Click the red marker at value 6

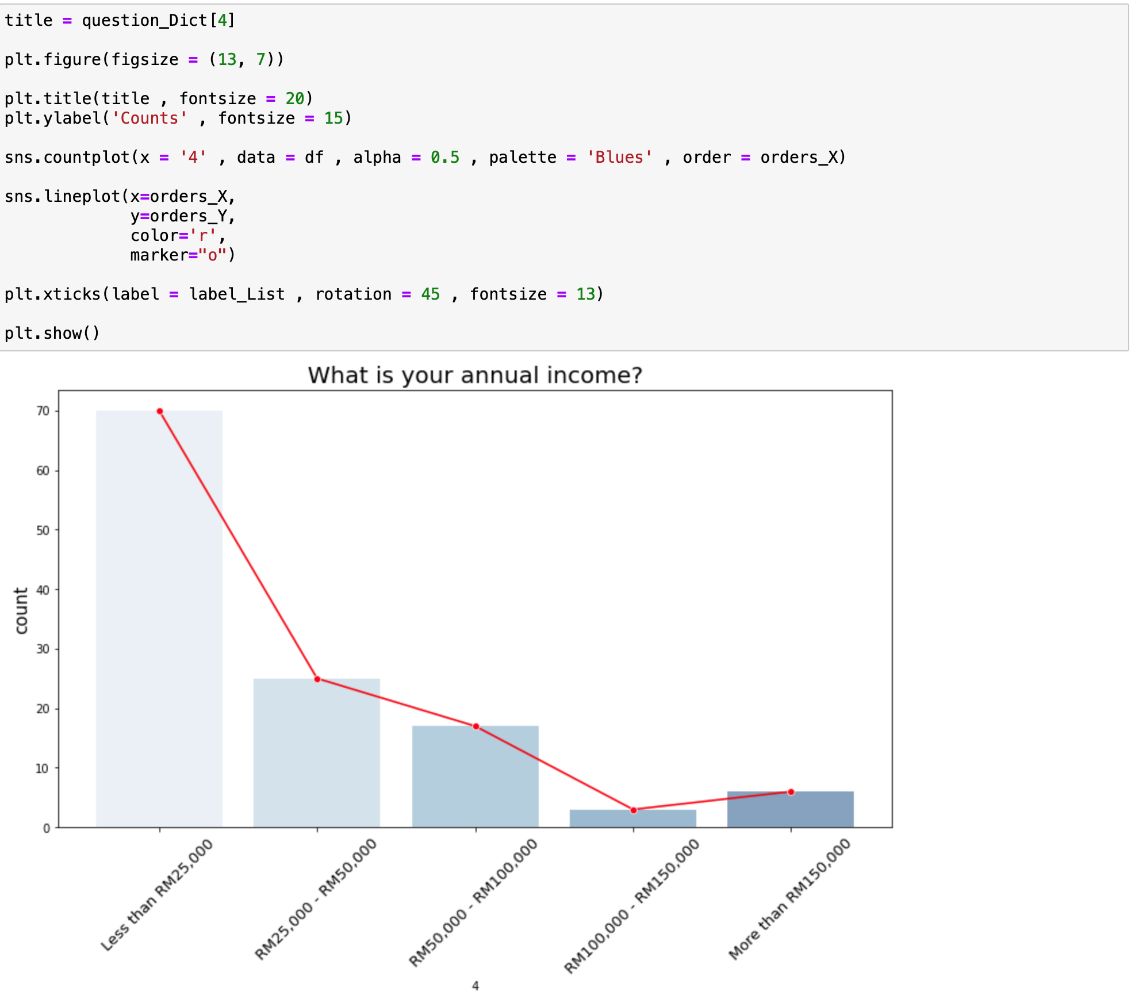(x=791, y=792)
